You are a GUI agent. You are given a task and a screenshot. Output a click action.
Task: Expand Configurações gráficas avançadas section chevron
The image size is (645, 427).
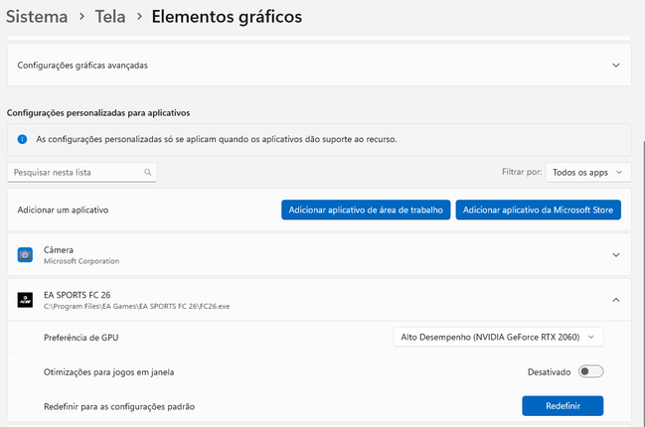pyautogui.click(x=616, y=66)
